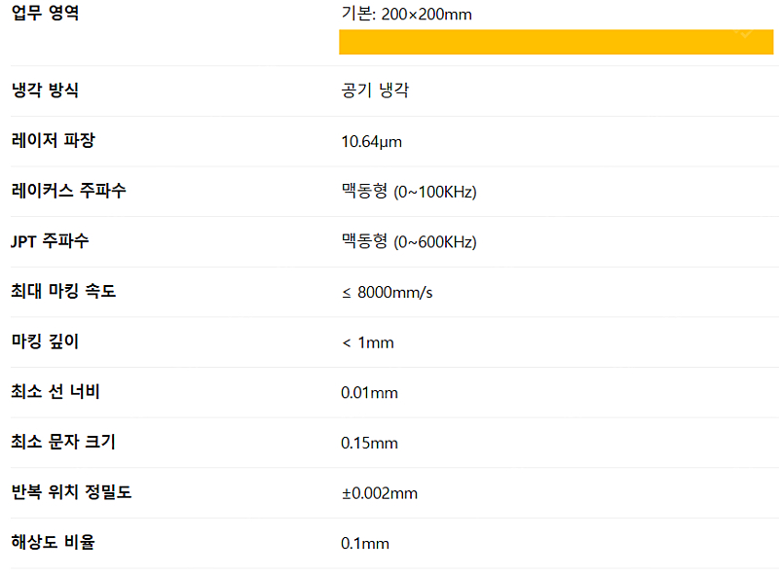Click the '반복 위치 정밀도' row label
This screenshot has height=574, width=779.
(71, 492)
